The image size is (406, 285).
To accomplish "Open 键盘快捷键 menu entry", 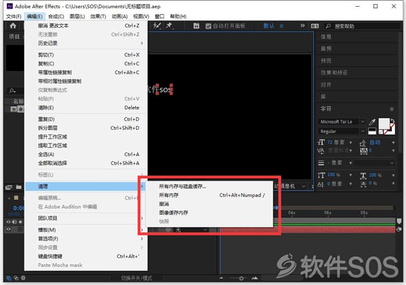I will pyautogui.click(x=86, y=257).
